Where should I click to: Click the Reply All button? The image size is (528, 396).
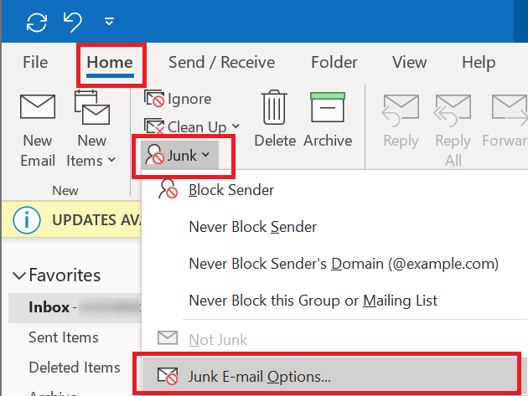pyautogui.click(x=453, y=131)
